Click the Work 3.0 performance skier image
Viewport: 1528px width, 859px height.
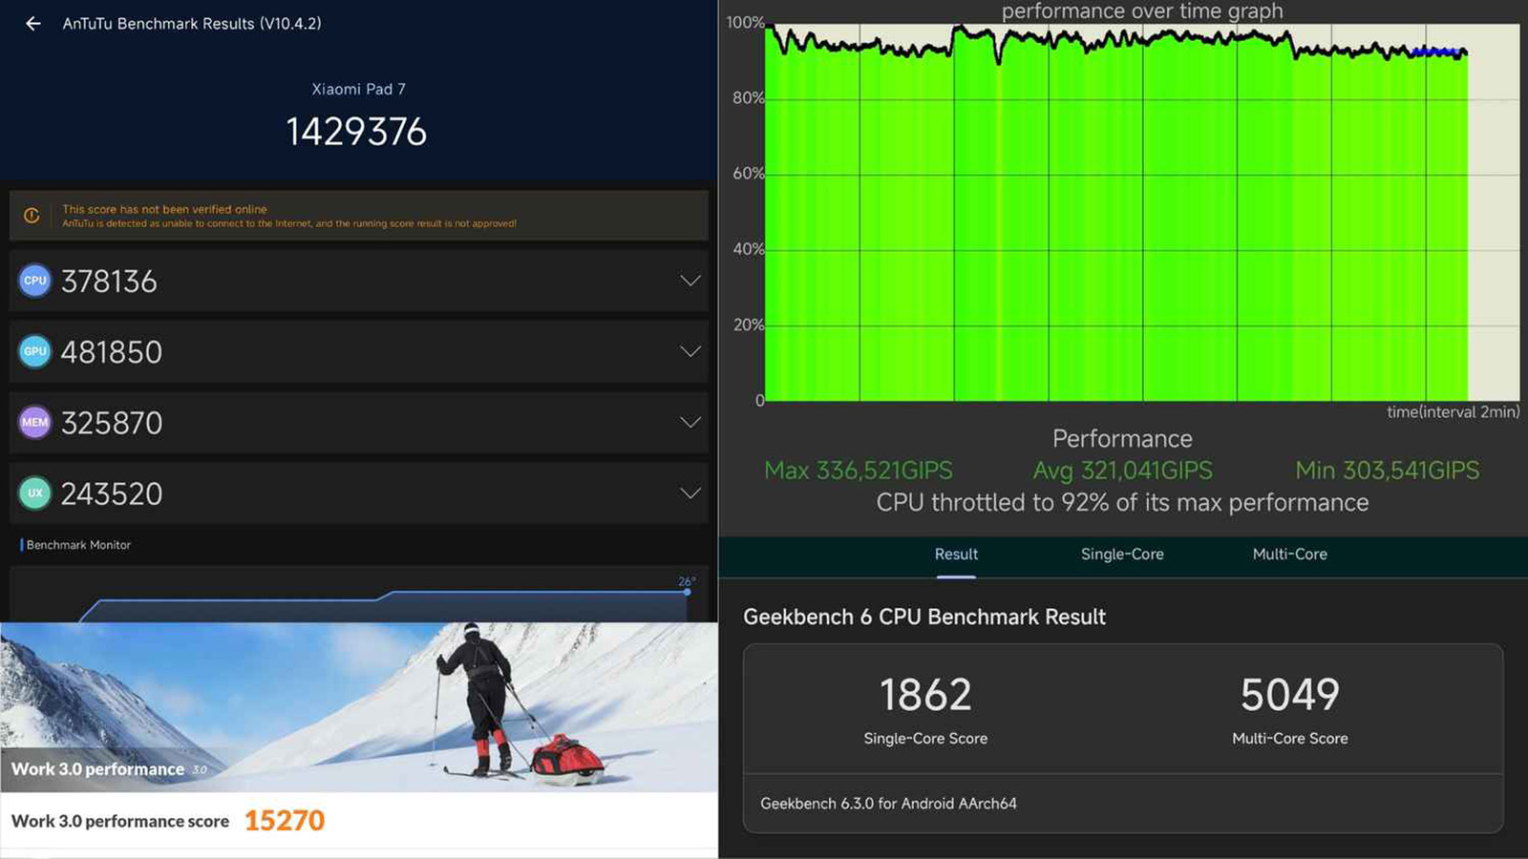pos(359,707)
